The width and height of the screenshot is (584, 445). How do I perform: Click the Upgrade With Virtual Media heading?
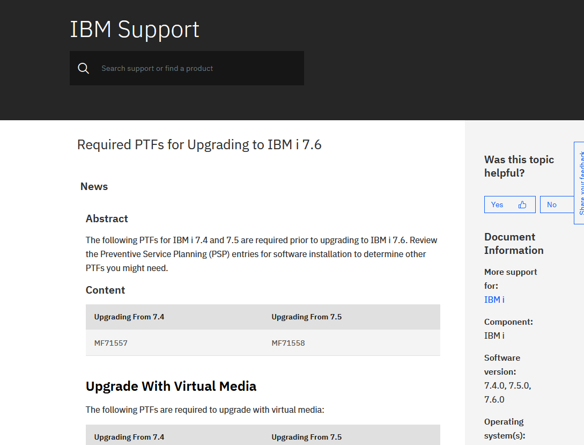[171, 386]
